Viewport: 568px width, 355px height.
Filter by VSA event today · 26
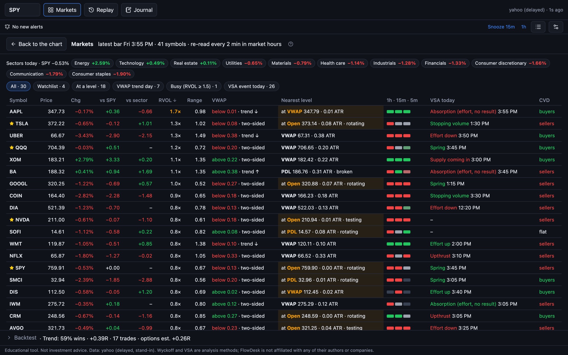pos(251,86)
